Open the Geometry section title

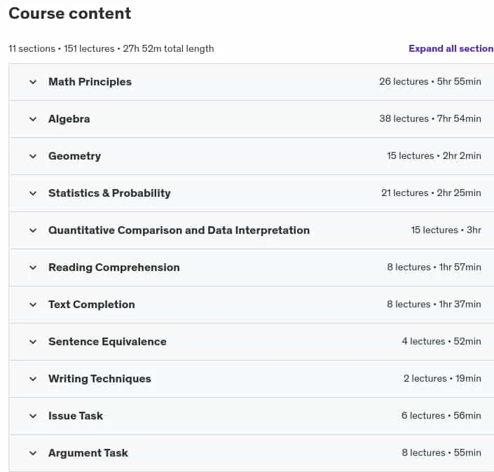click(75, 156)
